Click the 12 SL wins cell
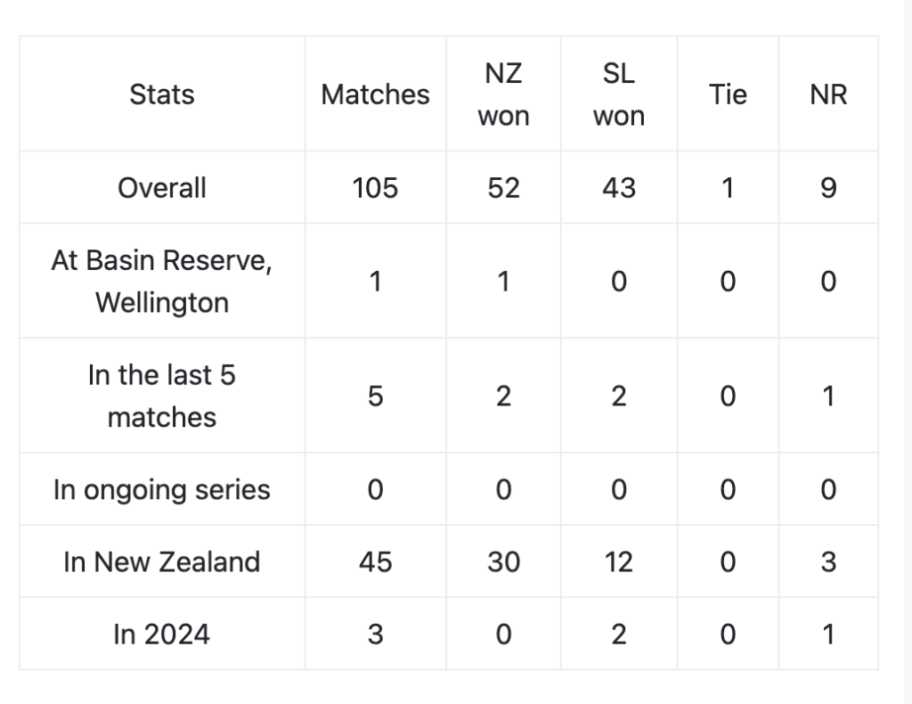Image resolution: width=912 pixels, height=704 pixels. [x=619, y=561]
